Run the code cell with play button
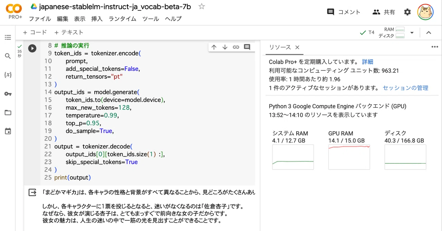 pyautogui.click(x=32, y=48)
